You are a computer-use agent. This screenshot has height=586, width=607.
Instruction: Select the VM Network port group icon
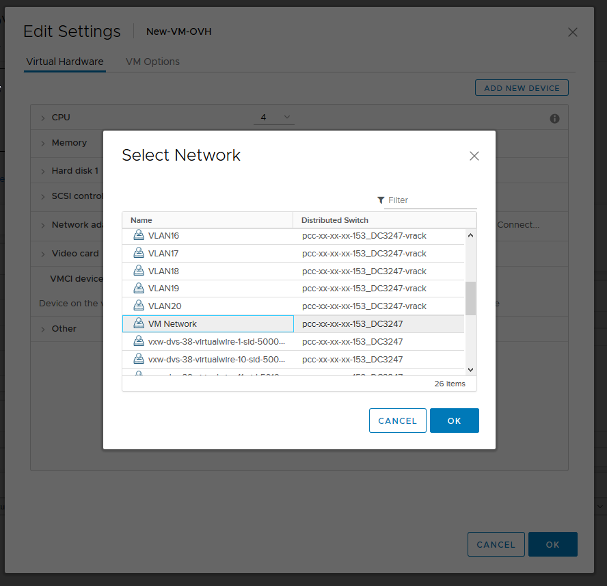[x=139, y=323]
